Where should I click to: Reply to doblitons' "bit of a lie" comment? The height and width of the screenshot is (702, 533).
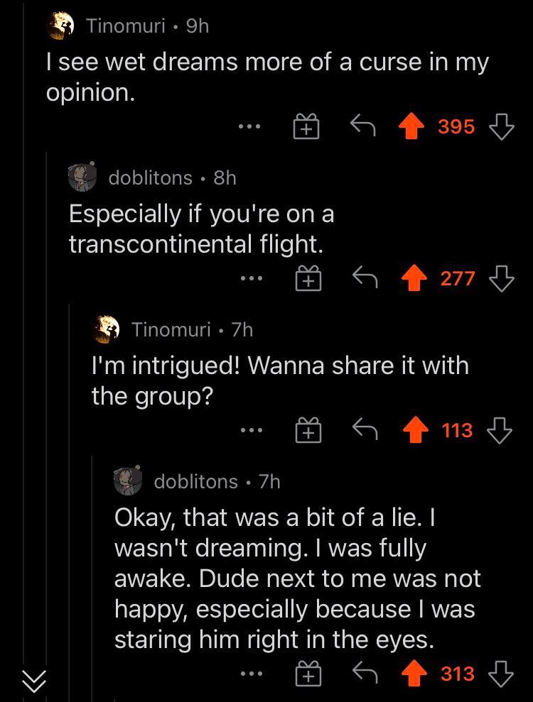tap(365, 674)
